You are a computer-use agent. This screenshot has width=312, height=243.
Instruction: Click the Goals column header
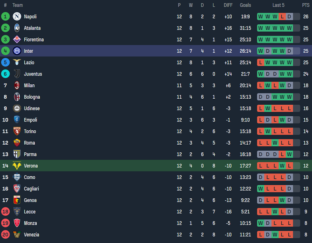(245, 5)
